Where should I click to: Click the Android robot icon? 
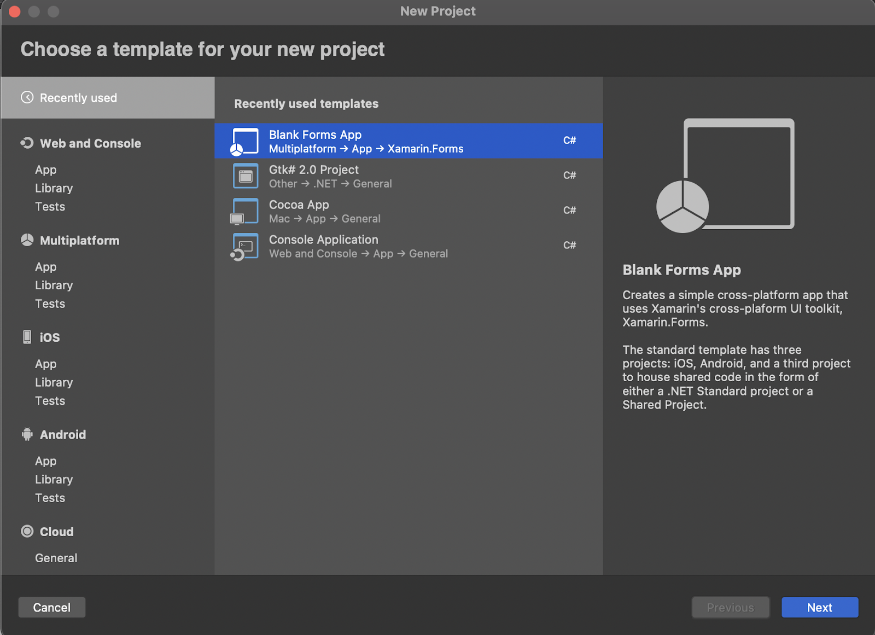pyautogui.click(x=27, y=434)
